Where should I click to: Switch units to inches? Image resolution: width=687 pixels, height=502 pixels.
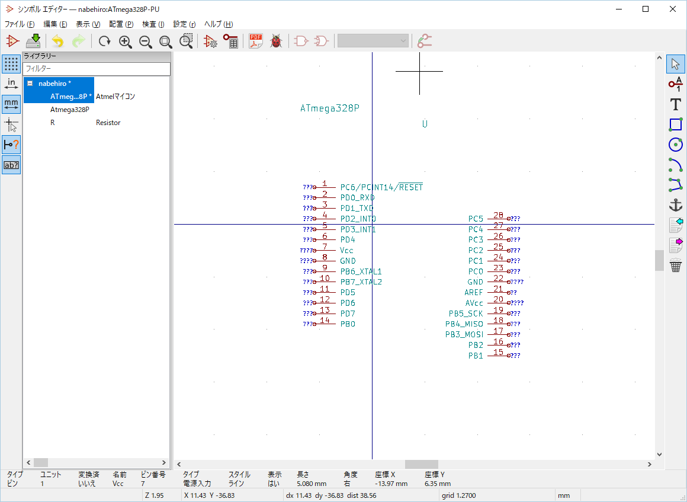(x=11, y=84)
